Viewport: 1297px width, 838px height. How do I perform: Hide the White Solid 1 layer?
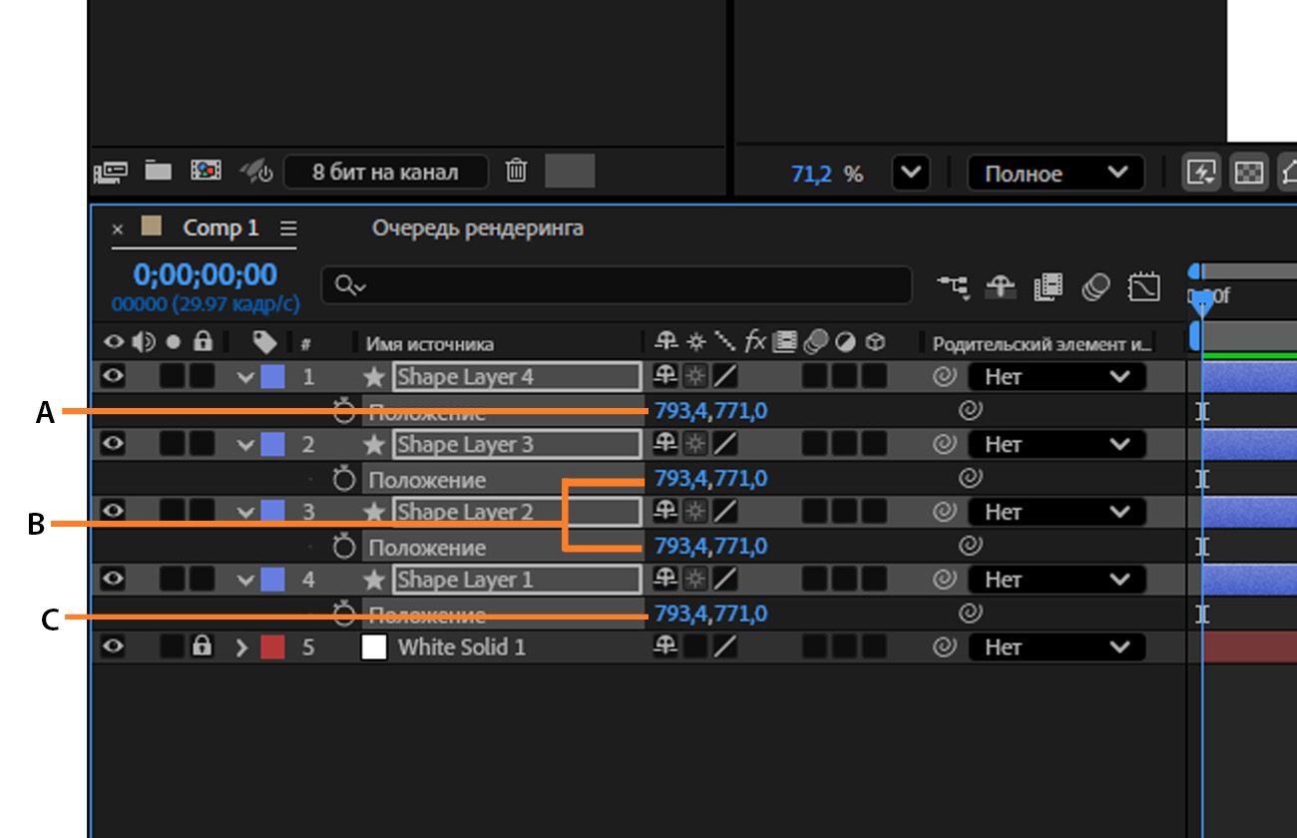114,646
